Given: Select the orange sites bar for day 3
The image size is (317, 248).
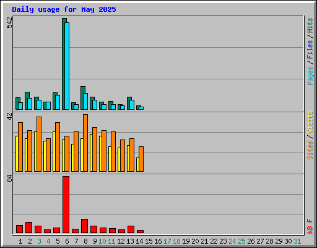Looking at the screenshot, I should [x=39, y=144].
